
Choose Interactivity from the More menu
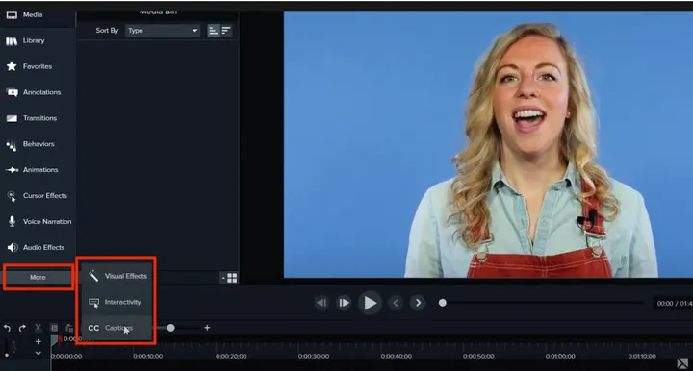[117, 302]
